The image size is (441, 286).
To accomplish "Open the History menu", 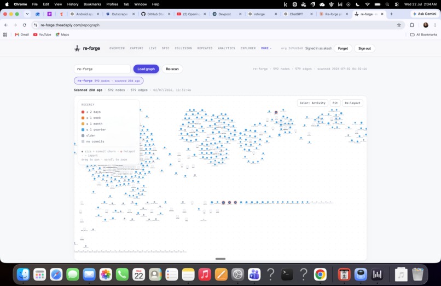I will point(73,4).
